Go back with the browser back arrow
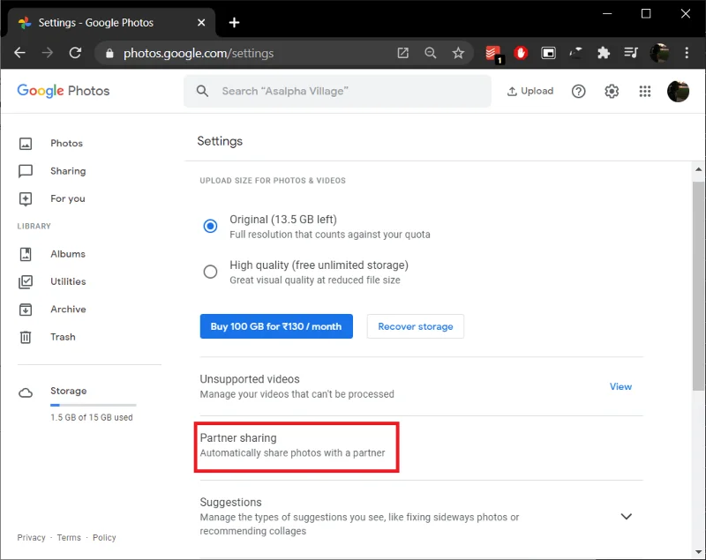706x560 pixels. [x=19, y=53]
